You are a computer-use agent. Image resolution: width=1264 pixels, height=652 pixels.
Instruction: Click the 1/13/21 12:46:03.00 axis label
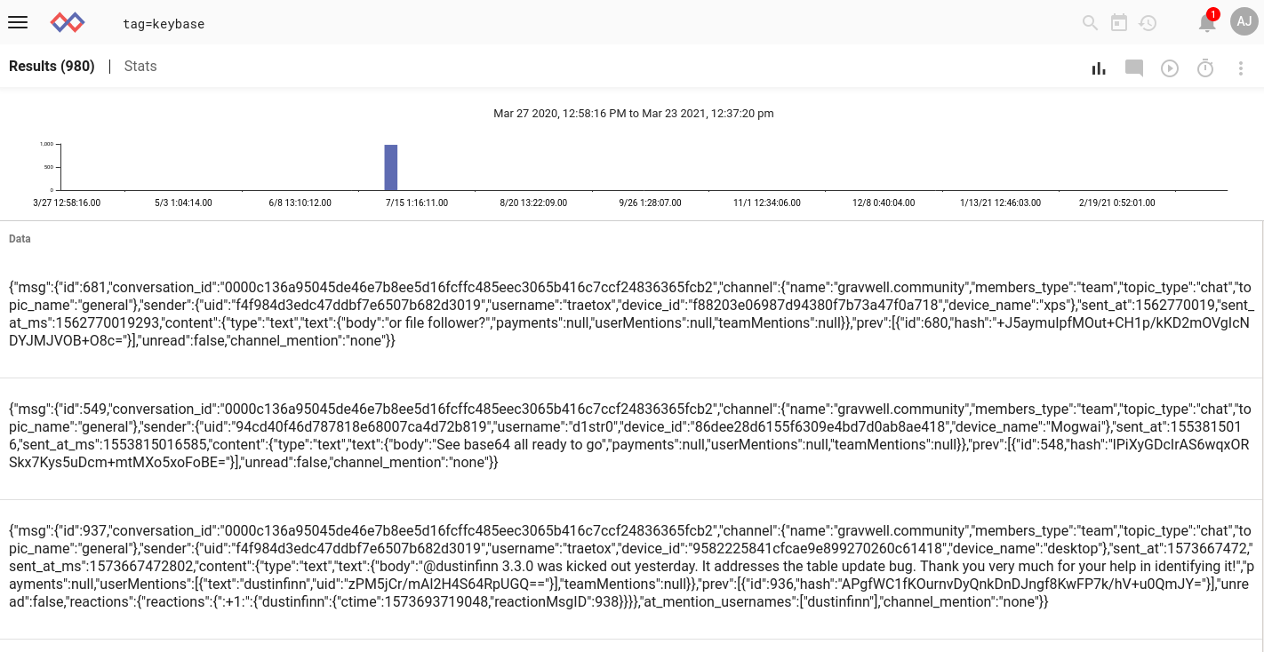pyautogui.click(x=1001, y=203)
